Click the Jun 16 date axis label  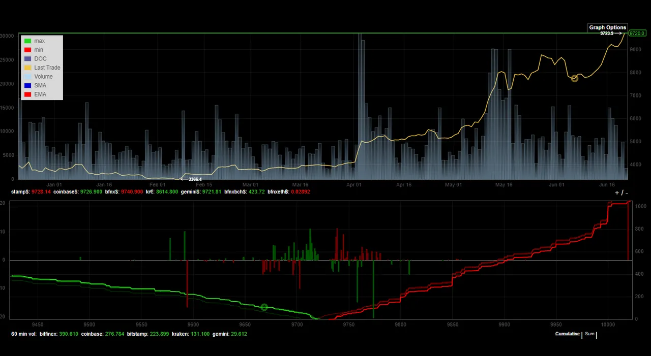(x=607, y=185)
